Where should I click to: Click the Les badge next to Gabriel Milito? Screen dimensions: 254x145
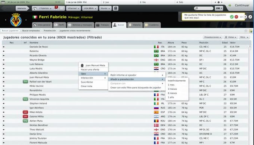click(25, 117)
